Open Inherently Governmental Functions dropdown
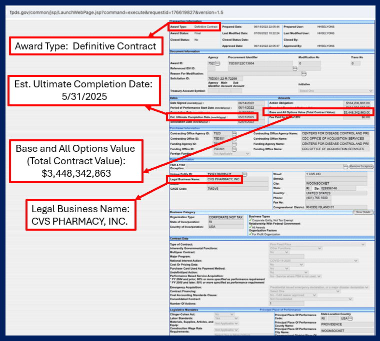 (x=295, y=248)
